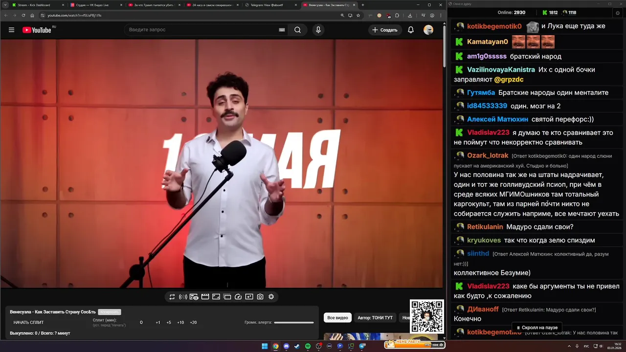Add +10 minutes to split

[180, 322]
